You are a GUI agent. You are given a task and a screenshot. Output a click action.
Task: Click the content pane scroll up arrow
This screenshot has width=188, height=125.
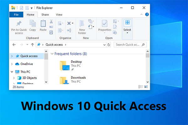[148, 52]
